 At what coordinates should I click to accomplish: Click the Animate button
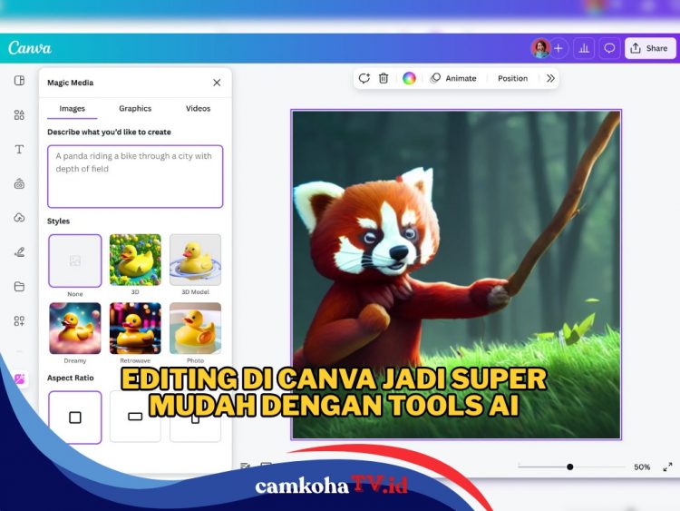coord(453,78)
